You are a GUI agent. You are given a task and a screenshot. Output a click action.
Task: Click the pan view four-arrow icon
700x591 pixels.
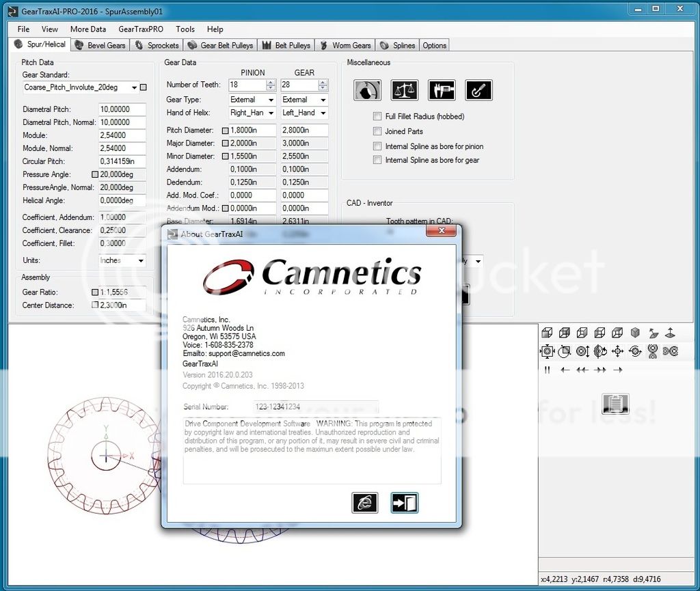pos(617,351)
